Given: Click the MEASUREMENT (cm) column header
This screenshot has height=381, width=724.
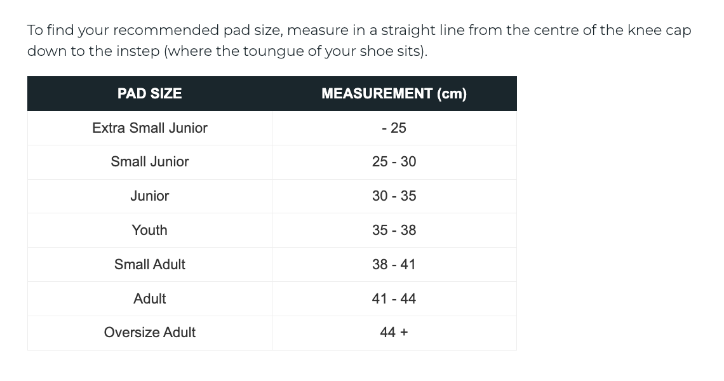Looking at the screenshot, I should pyautogui.click(x=394, y=94).
